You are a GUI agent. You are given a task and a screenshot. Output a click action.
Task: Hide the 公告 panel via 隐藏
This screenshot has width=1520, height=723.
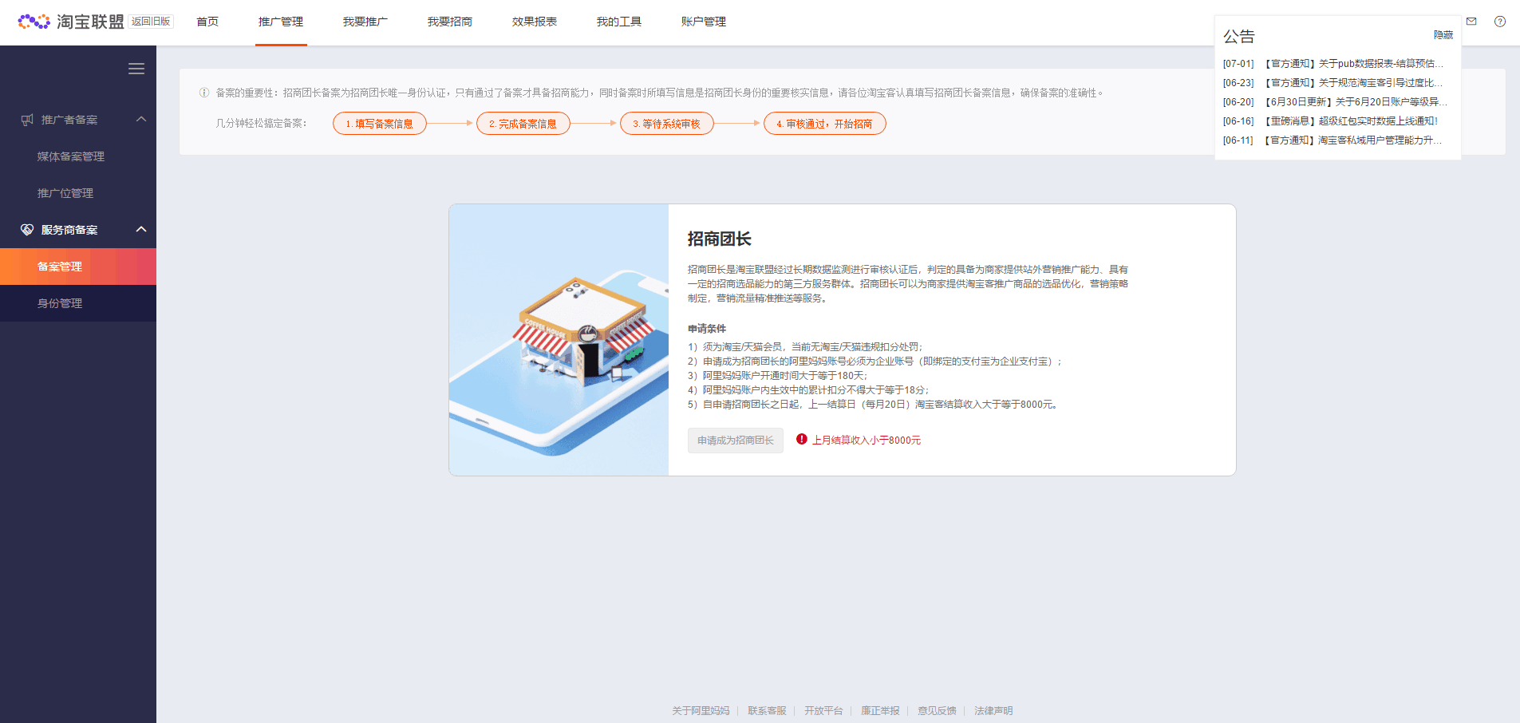1443,35
